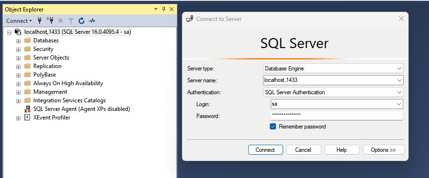
Task: Click the SQL Server Agent disabled icon
Action: [x=27, y=109]
